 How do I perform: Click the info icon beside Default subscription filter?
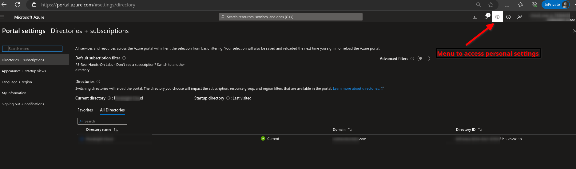[x=124, y=58]
